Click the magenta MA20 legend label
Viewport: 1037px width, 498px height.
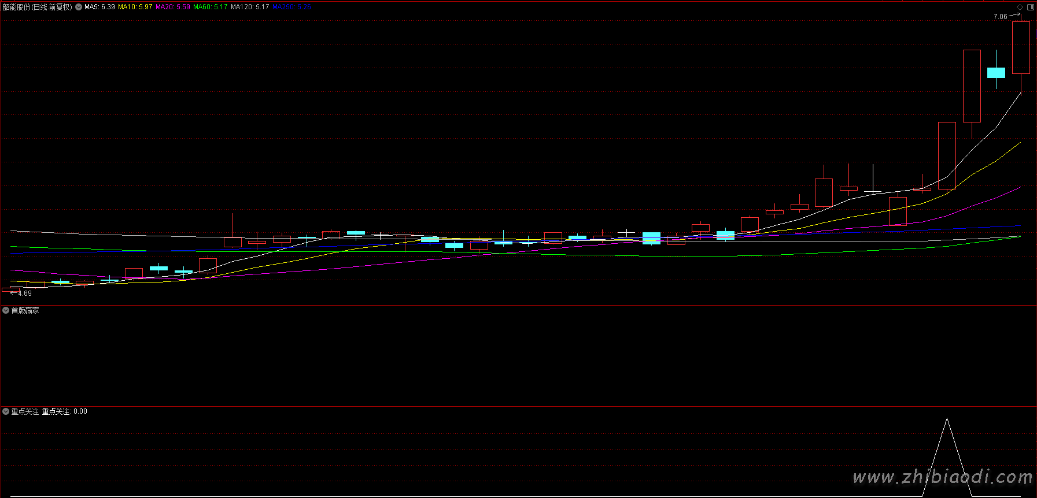(x=172, y=7)
